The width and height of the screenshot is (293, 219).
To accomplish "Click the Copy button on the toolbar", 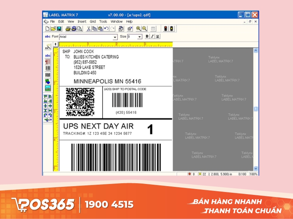I will [x=94, y=29].
